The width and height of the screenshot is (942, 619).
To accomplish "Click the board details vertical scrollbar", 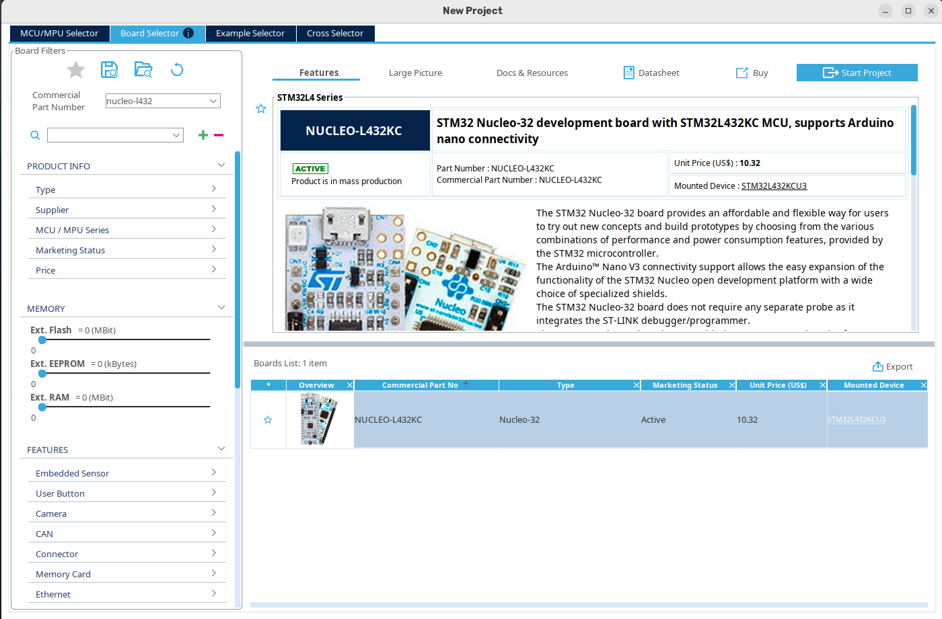I will point(914,140).
